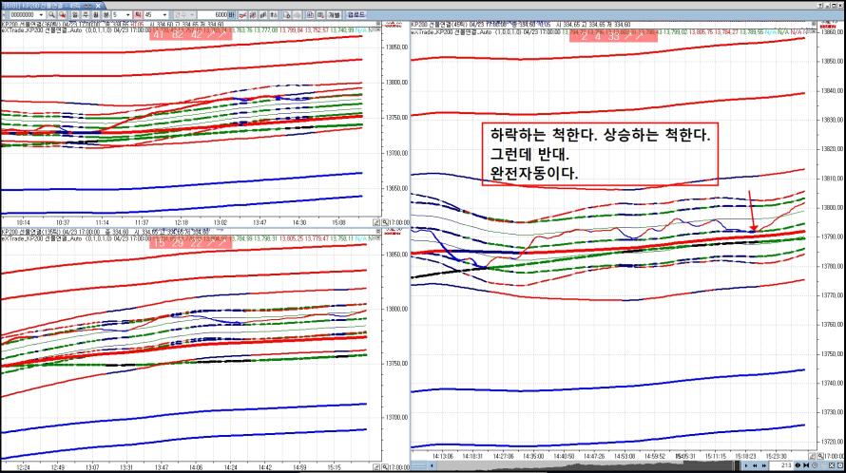Expand the minute interval dropdown showing 5

pos(127,15)
